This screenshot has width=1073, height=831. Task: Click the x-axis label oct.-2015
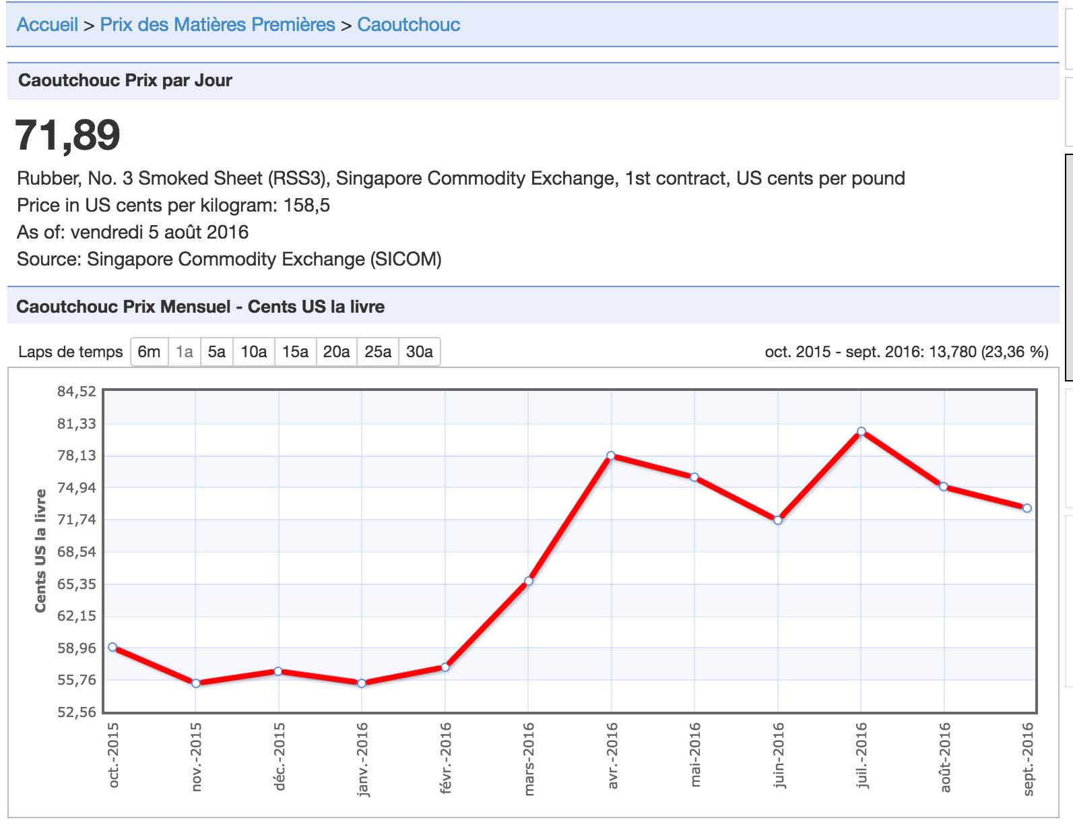pos(113,755)
